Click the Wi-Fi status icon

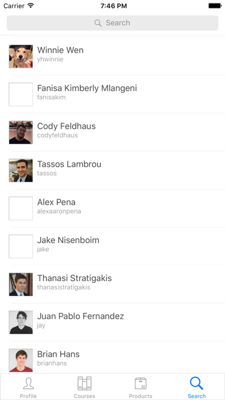pyautogui.click(x=31, y=6)
